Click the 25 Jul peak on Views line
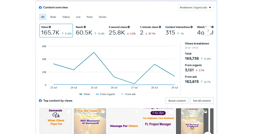This screenshot has height=134, width=253. click(x=94, y=52)
